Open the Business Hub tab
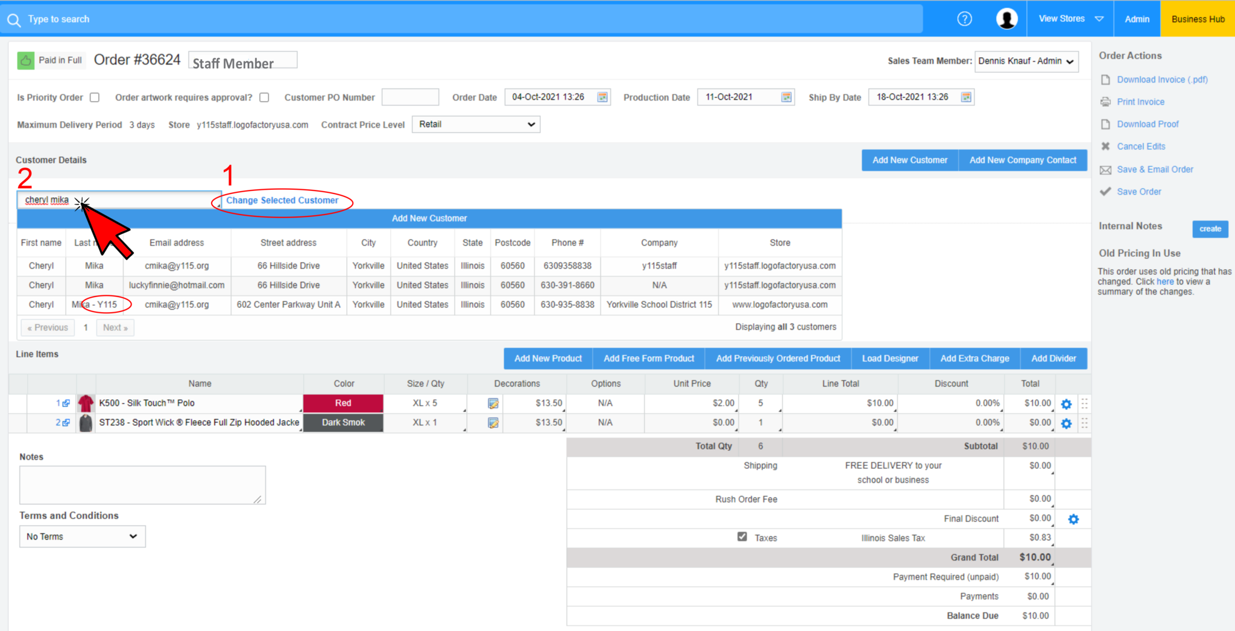The width and height of the screenshot is (1235, 631). click(1198, 19)
